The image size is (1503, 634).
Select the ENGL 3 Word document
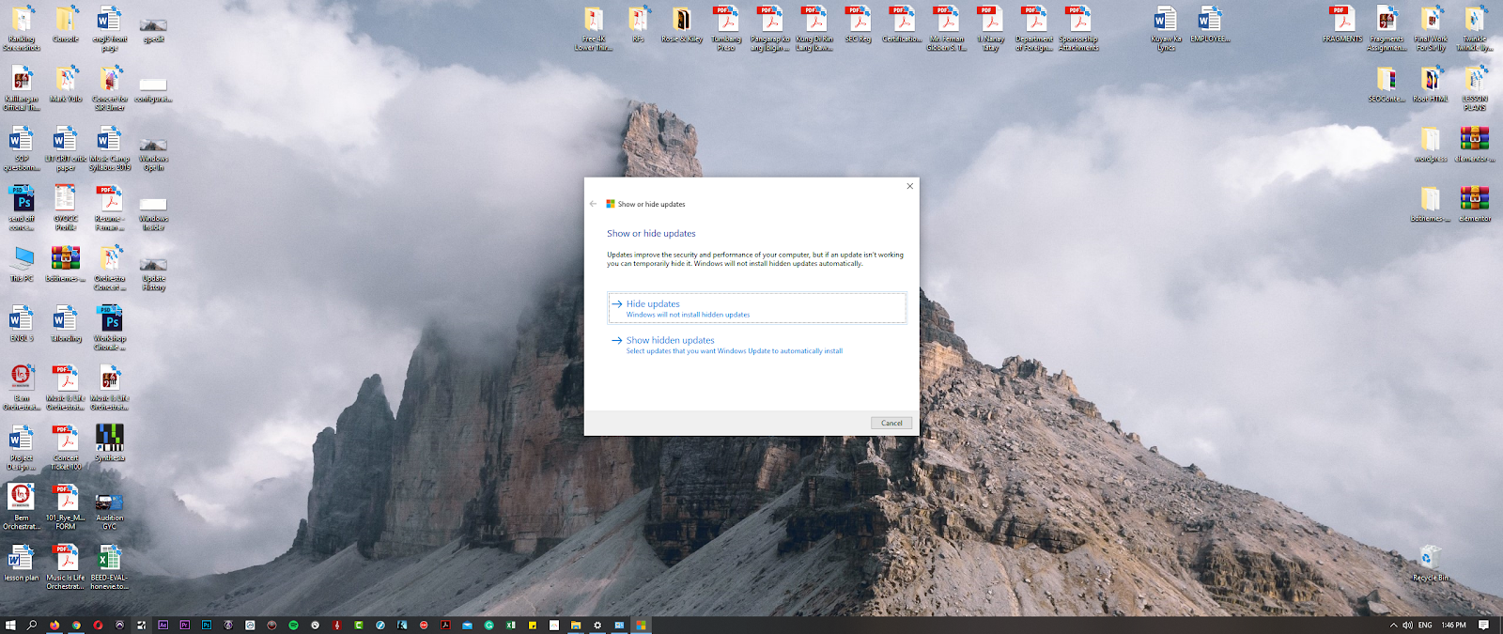coord(22,324)
